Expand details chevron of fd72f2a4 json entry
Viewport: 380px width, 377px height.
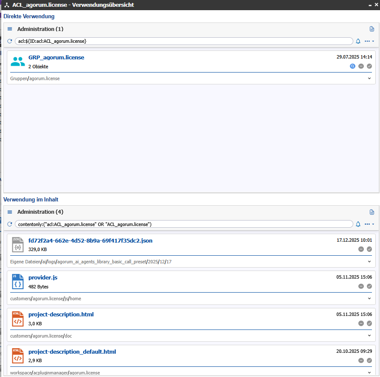(369, 261)
